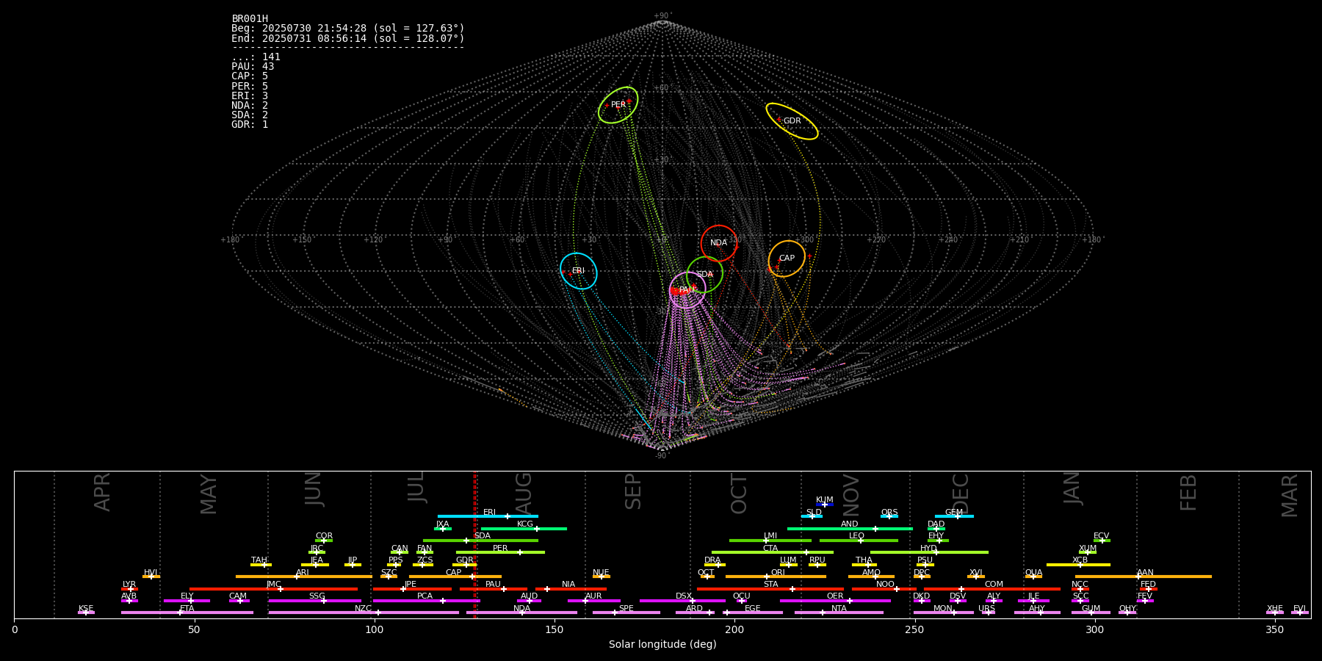Click the LYR bar in timeline
Screen dimensions: 1322x661
pos(129,589)
